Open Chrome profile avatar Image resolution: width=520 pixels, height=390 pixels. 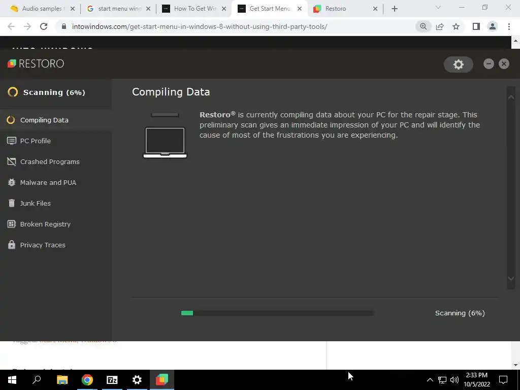493,26
